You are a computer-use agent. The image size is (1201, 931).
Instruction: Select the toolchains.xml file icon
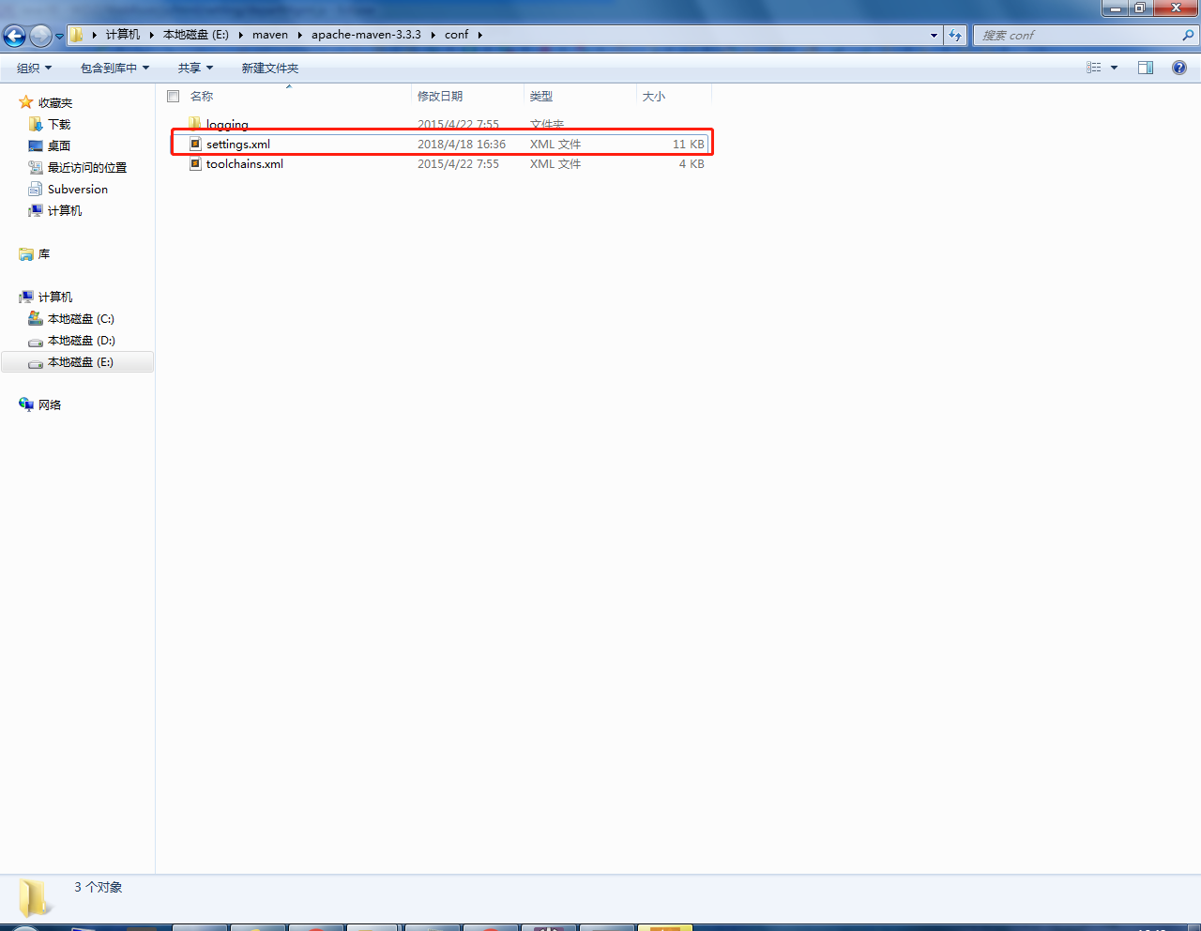(195, 164)
